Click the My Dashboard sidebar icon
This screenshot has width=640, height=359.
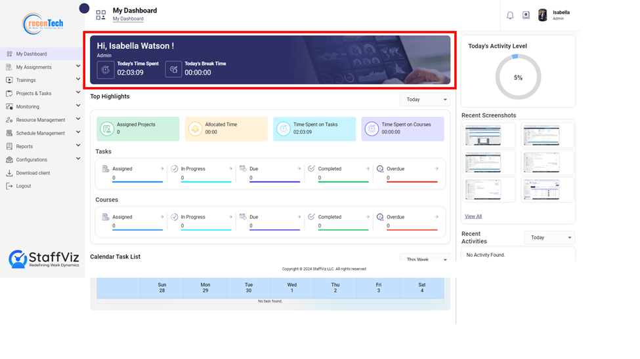pyautogui.click(x=9, y=54)
